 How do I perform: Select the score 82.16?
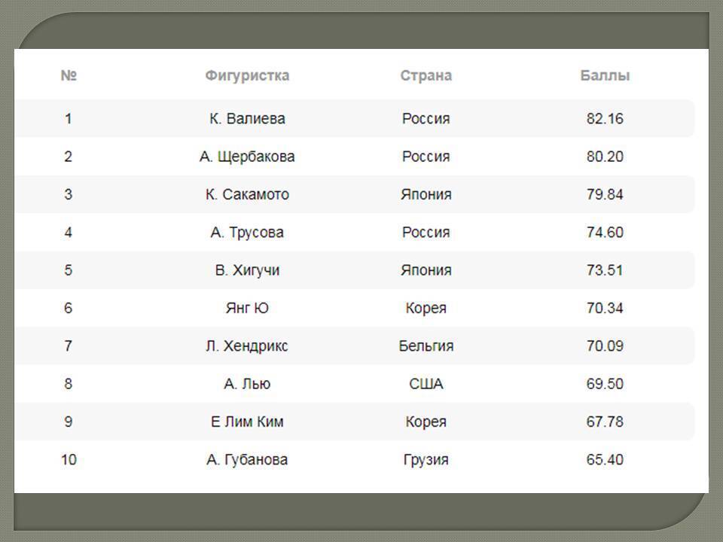pyautogui.click(x=605, y=119)
